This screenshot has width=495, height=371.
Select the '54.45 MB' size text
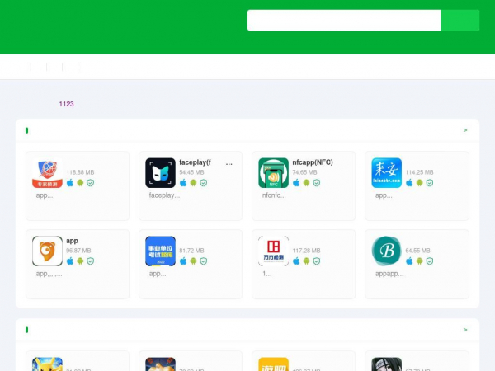coord(191,172)
